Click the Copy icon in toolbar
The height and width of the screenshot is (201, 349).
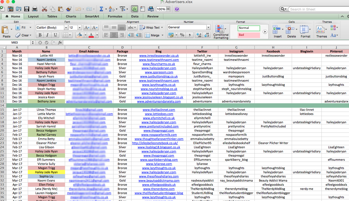[53, 9]
